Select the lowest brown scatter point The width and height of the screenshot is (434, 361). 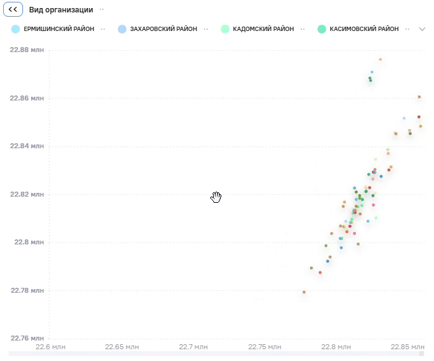[x=304, y=292]
